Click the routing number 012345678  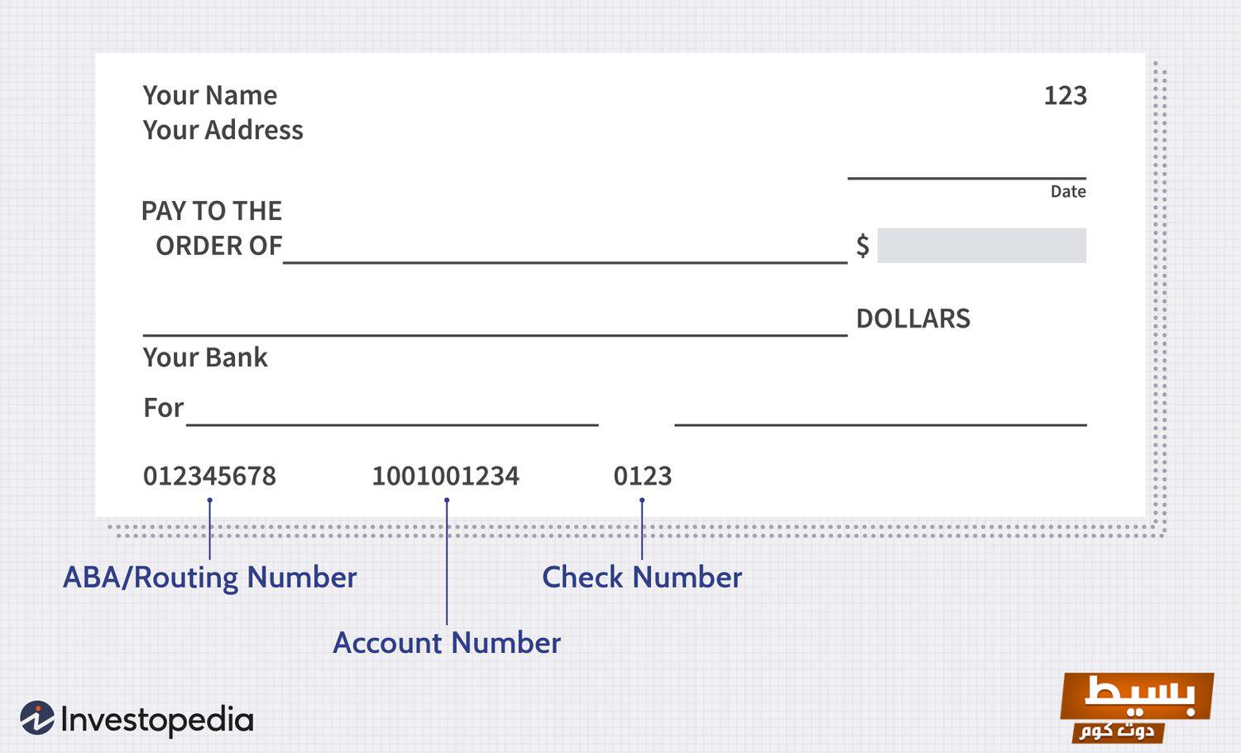(x=209, y=476)
